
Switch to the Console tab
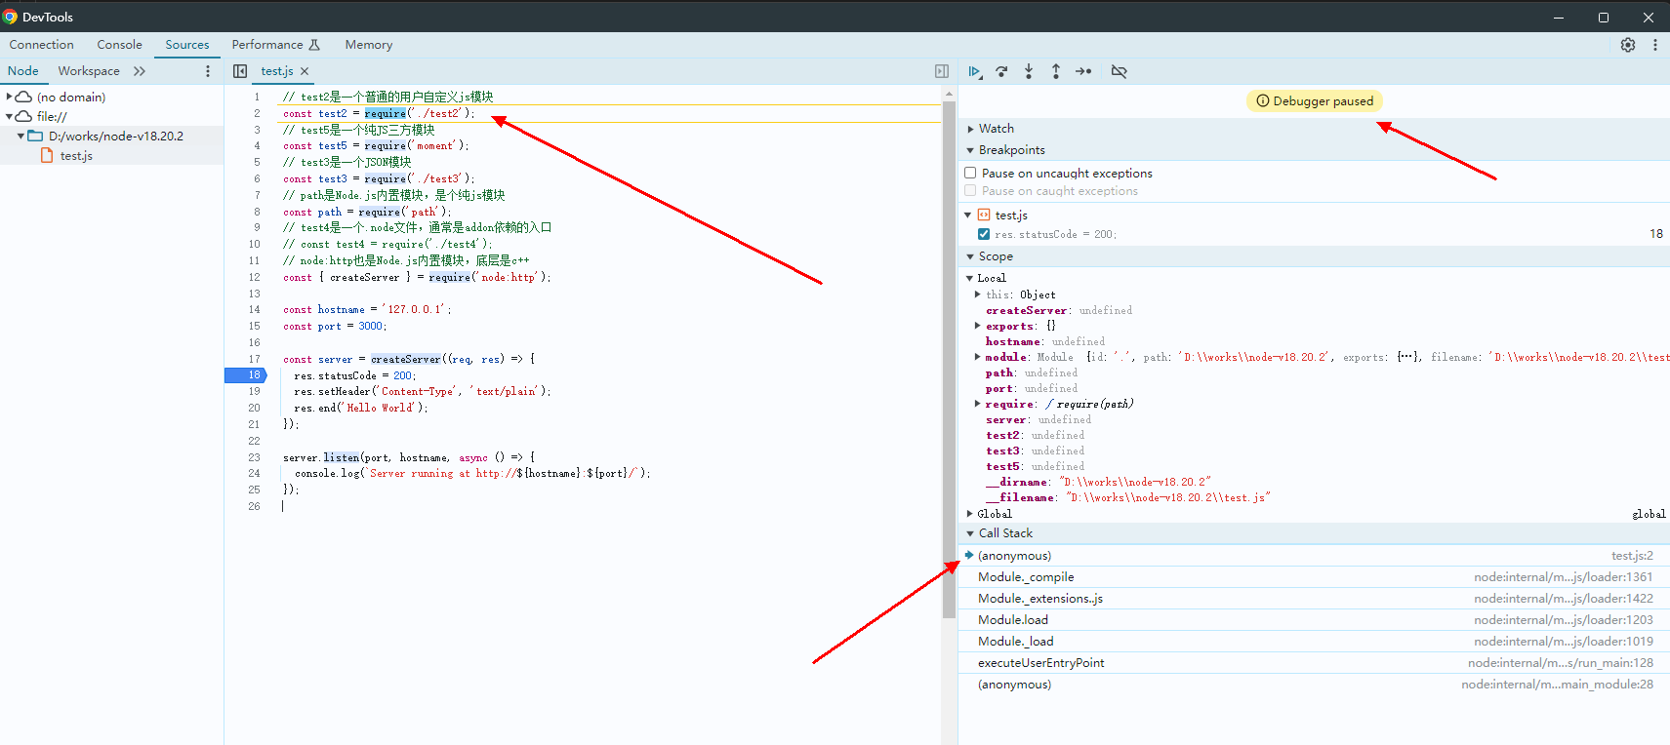pyautogui.click(x=119, y=45)
